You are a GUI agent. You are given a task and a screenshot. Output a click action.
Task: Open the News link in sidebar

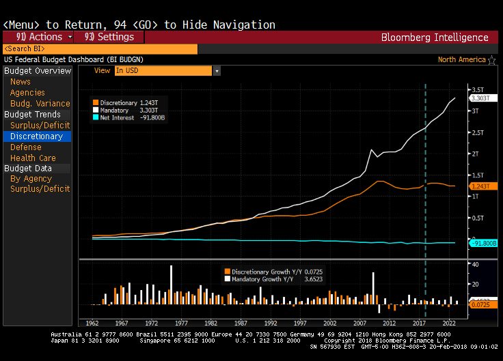click(x=21, y=82)
